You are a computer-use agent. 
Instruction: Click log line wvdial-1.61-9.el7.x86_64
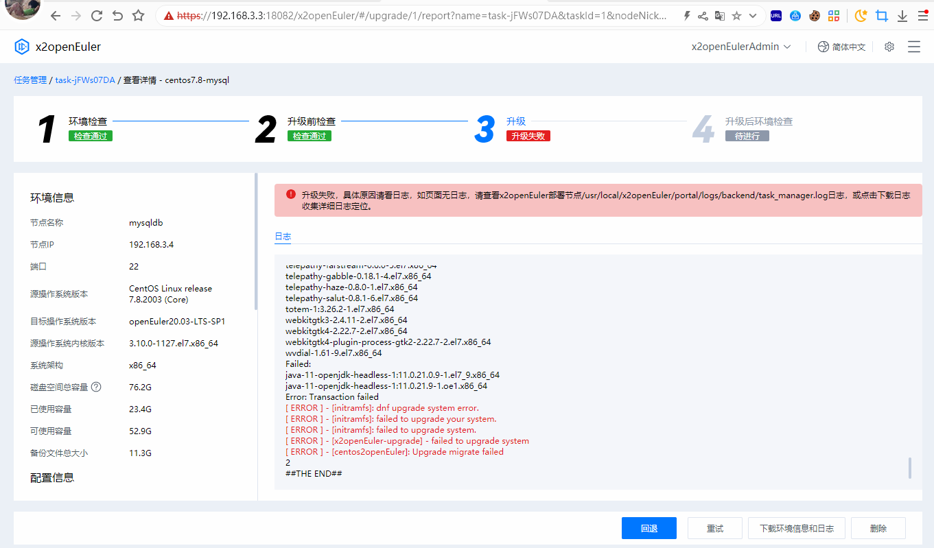coord(334,353)
